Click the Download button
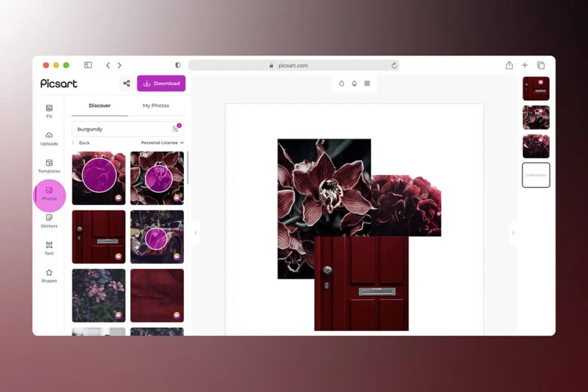The image size is (588, 392). [x=161, y=84]
